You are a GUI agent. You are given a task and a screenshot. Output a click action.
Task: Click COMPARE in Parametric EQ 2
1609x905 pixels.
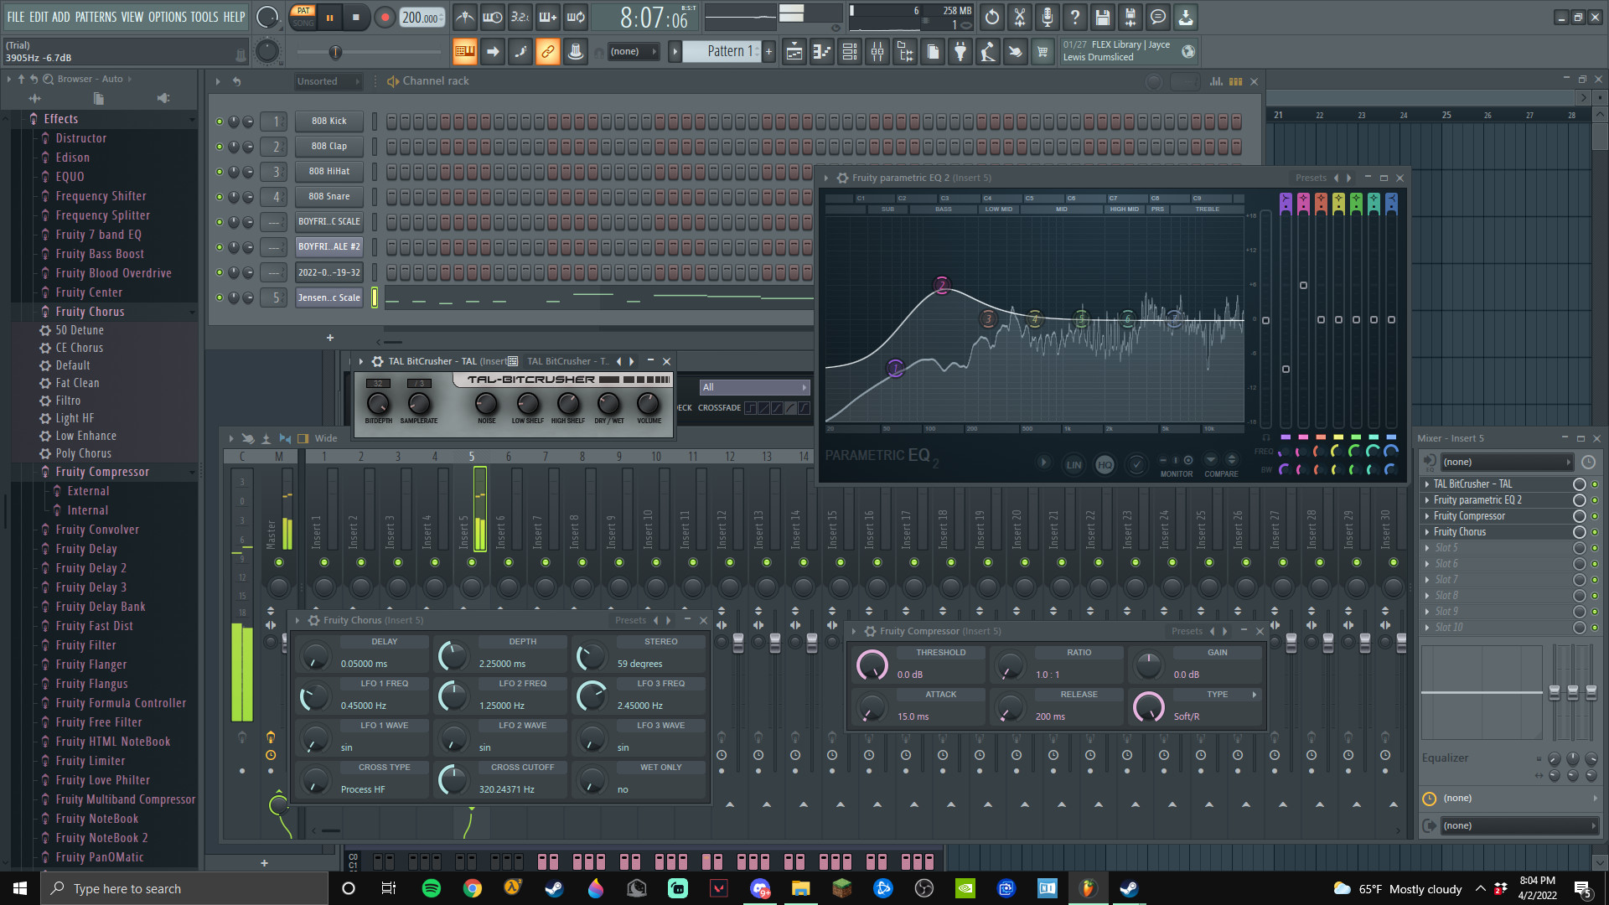[1221, 473]
